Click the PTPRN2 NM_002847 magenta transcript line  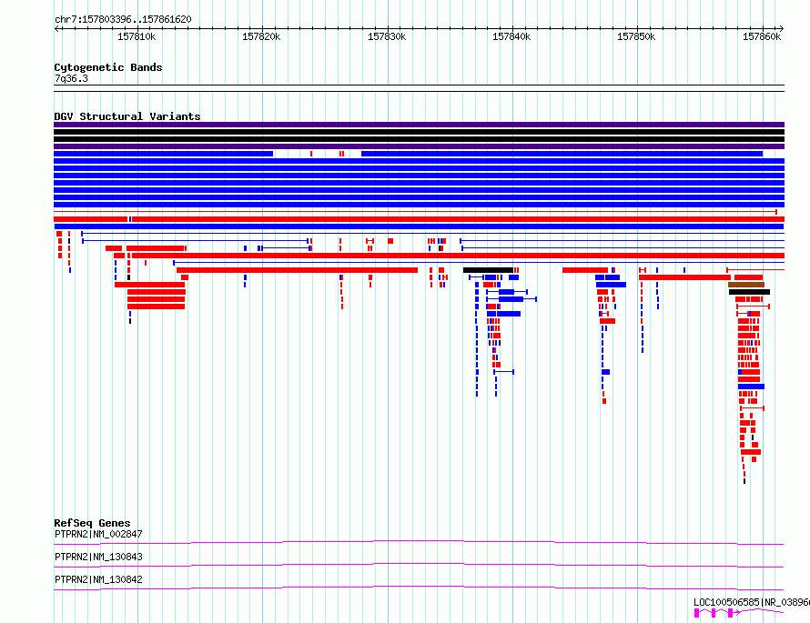(x=419, y=542)
